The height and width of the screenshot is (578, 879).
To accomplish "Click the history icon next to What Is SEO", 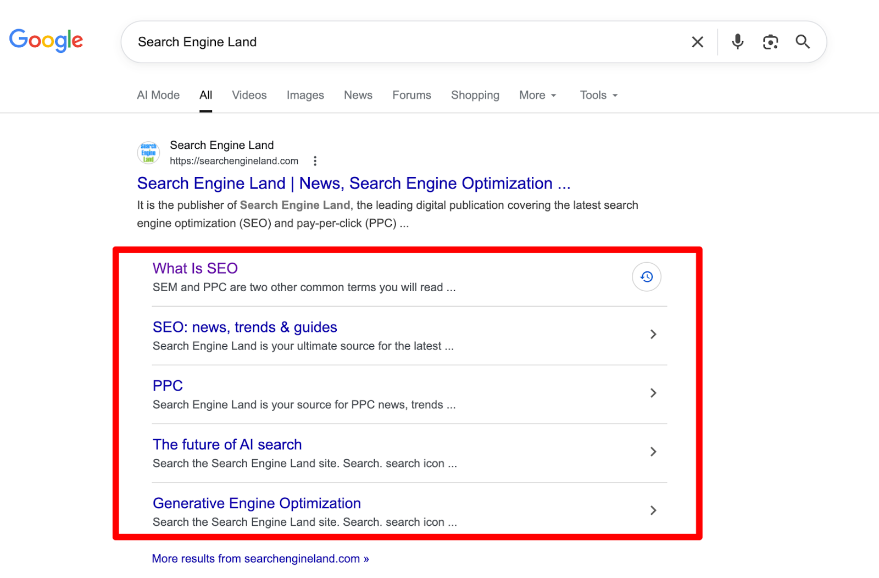I will [646, 277].
